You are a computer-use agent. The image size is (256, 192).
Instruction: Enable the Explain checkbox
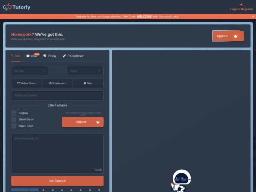[14, 113]
